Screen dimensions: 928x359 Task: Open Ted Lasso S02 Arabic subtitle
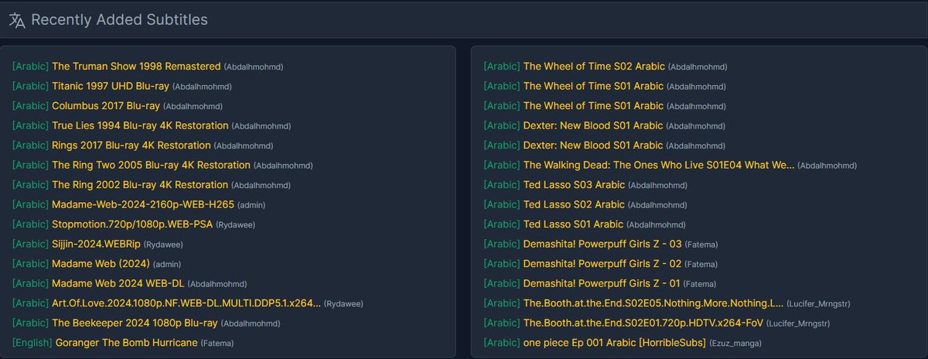[574, 205]
